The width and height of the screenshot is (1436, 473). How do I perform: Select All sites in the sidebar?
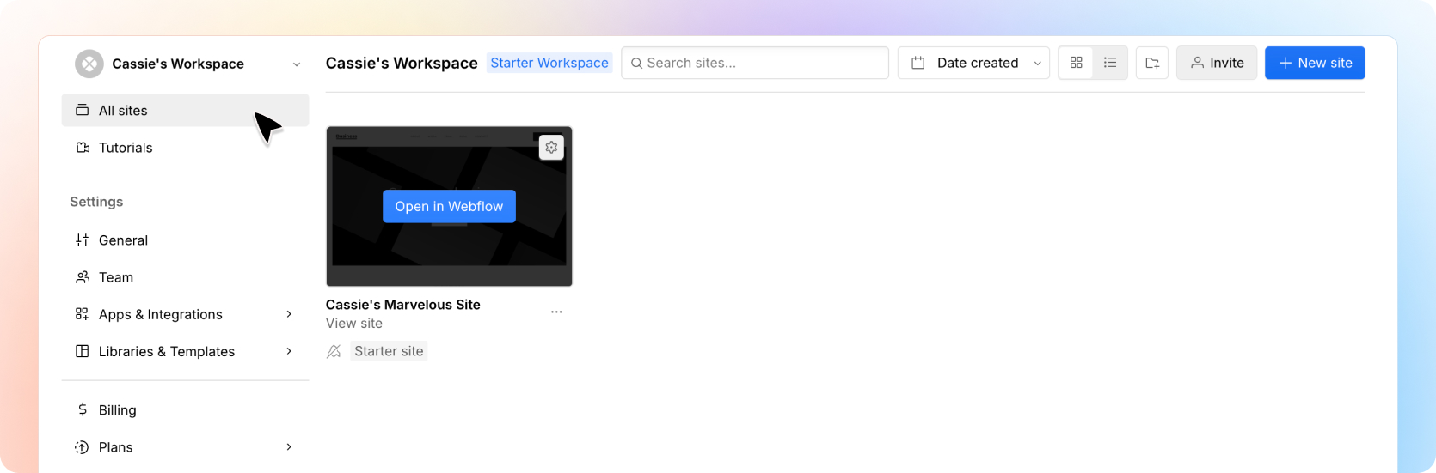185,110
